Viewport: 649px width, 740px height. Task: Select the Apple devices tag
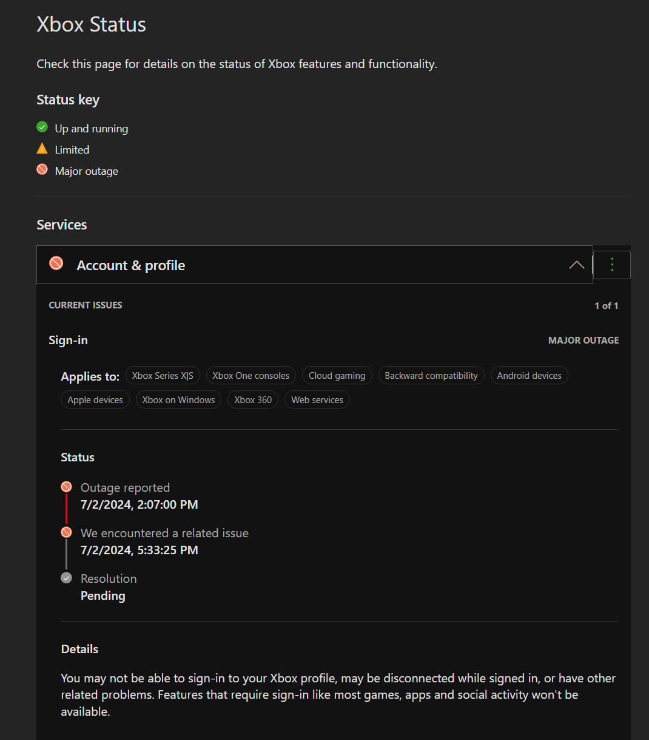[95, 400]
